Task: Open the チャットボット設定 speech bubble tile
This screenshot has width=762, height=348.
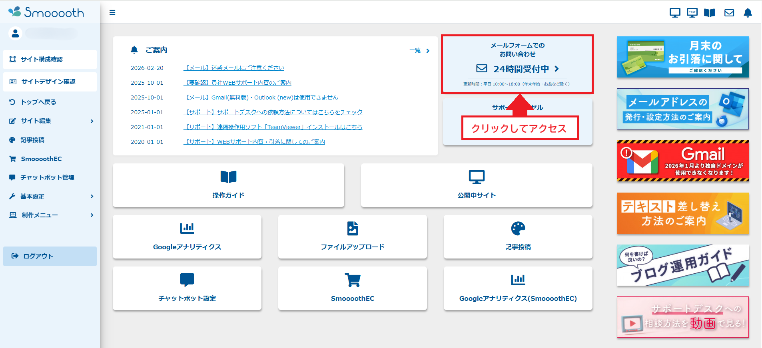Action: pos(187,288)
